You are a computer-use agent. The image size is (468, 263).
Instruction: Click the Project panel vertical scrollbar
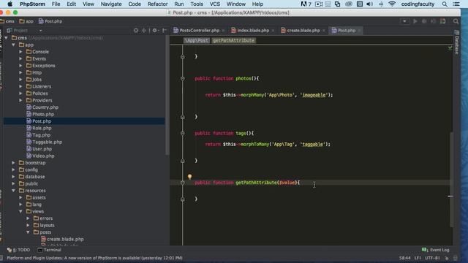click(x=167, y=96)
